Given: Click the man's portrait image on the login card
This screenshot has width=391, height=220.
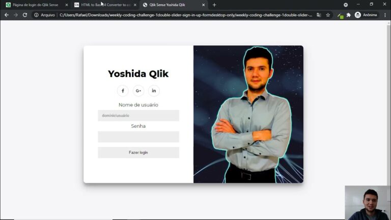Looking at the screenshot, I should (248, 114).
